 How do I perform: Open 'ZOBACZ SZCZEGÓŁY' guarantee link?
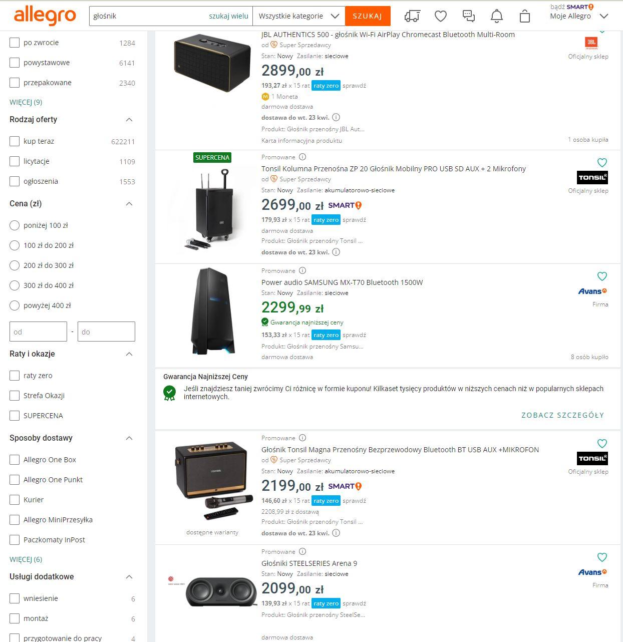pos(562,415)
